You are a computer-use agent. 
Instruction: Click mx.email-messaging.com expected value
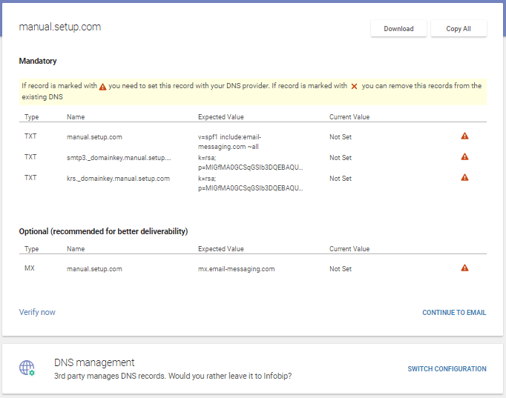[x=236, y=269]
